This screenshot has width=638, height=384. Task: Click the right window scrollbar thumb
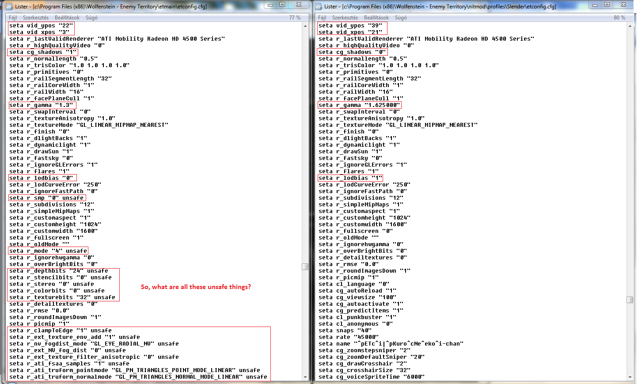630,300
